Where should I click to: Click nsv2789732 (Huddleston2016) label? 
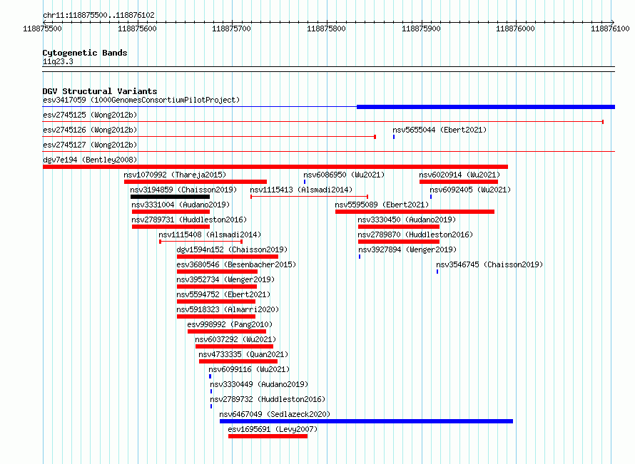(268, 399)
